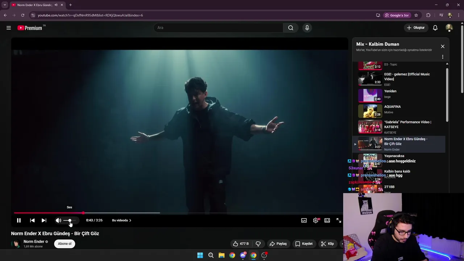The height and width of the screenshot is (261, 464).
Task: Open the YouTube hamburger guide menu
Action: coord(9,28)
